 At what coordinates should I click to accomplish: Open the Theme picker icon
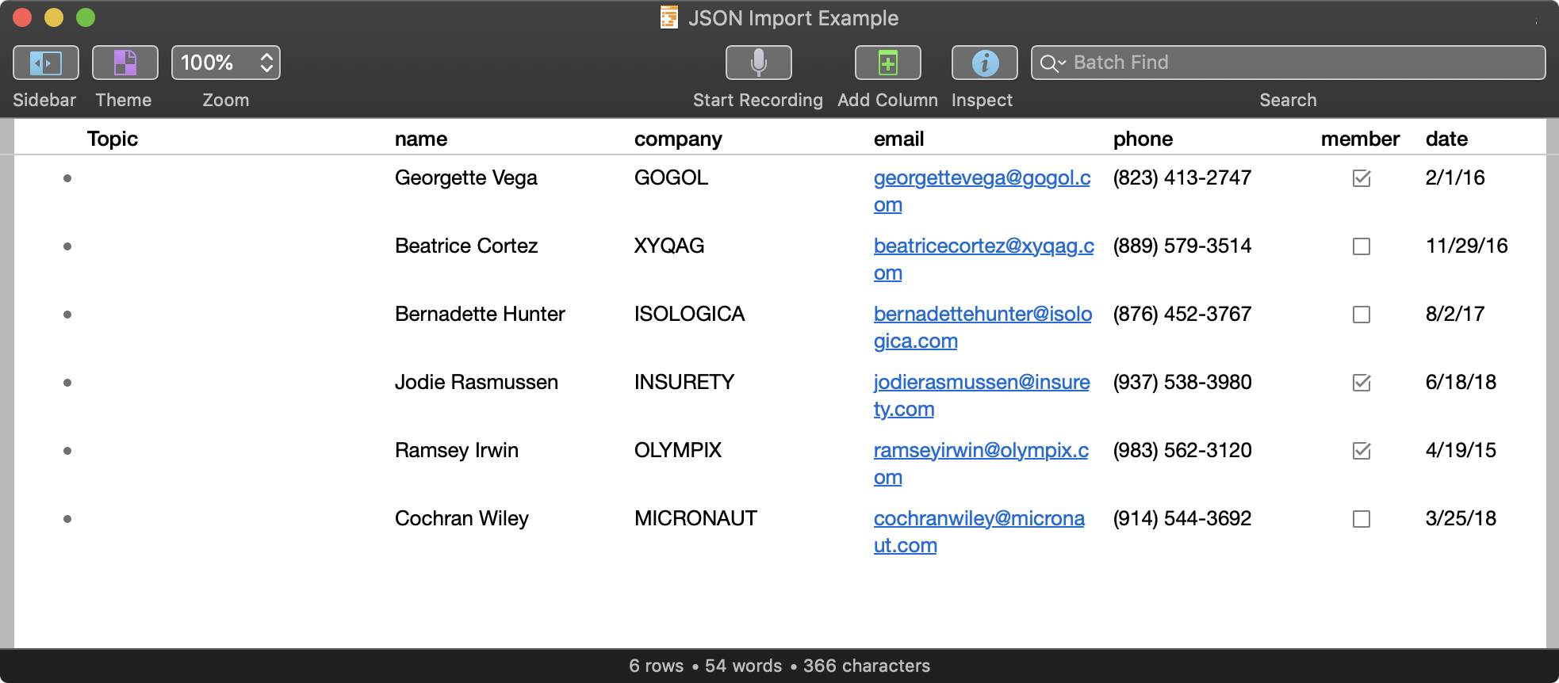pos(124,63)
